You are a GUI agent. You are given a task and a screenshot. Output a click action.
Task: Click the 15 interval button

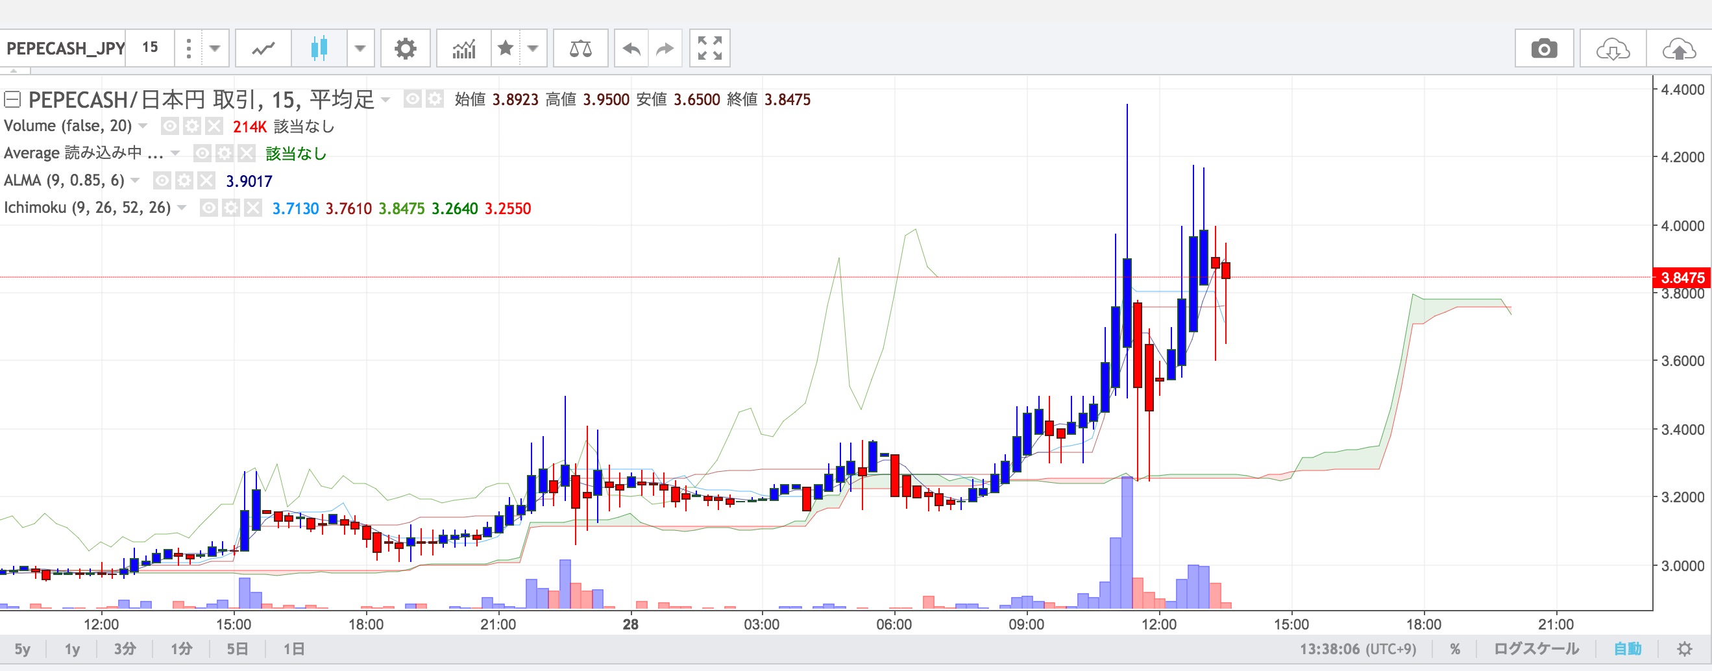coord(150,48)
